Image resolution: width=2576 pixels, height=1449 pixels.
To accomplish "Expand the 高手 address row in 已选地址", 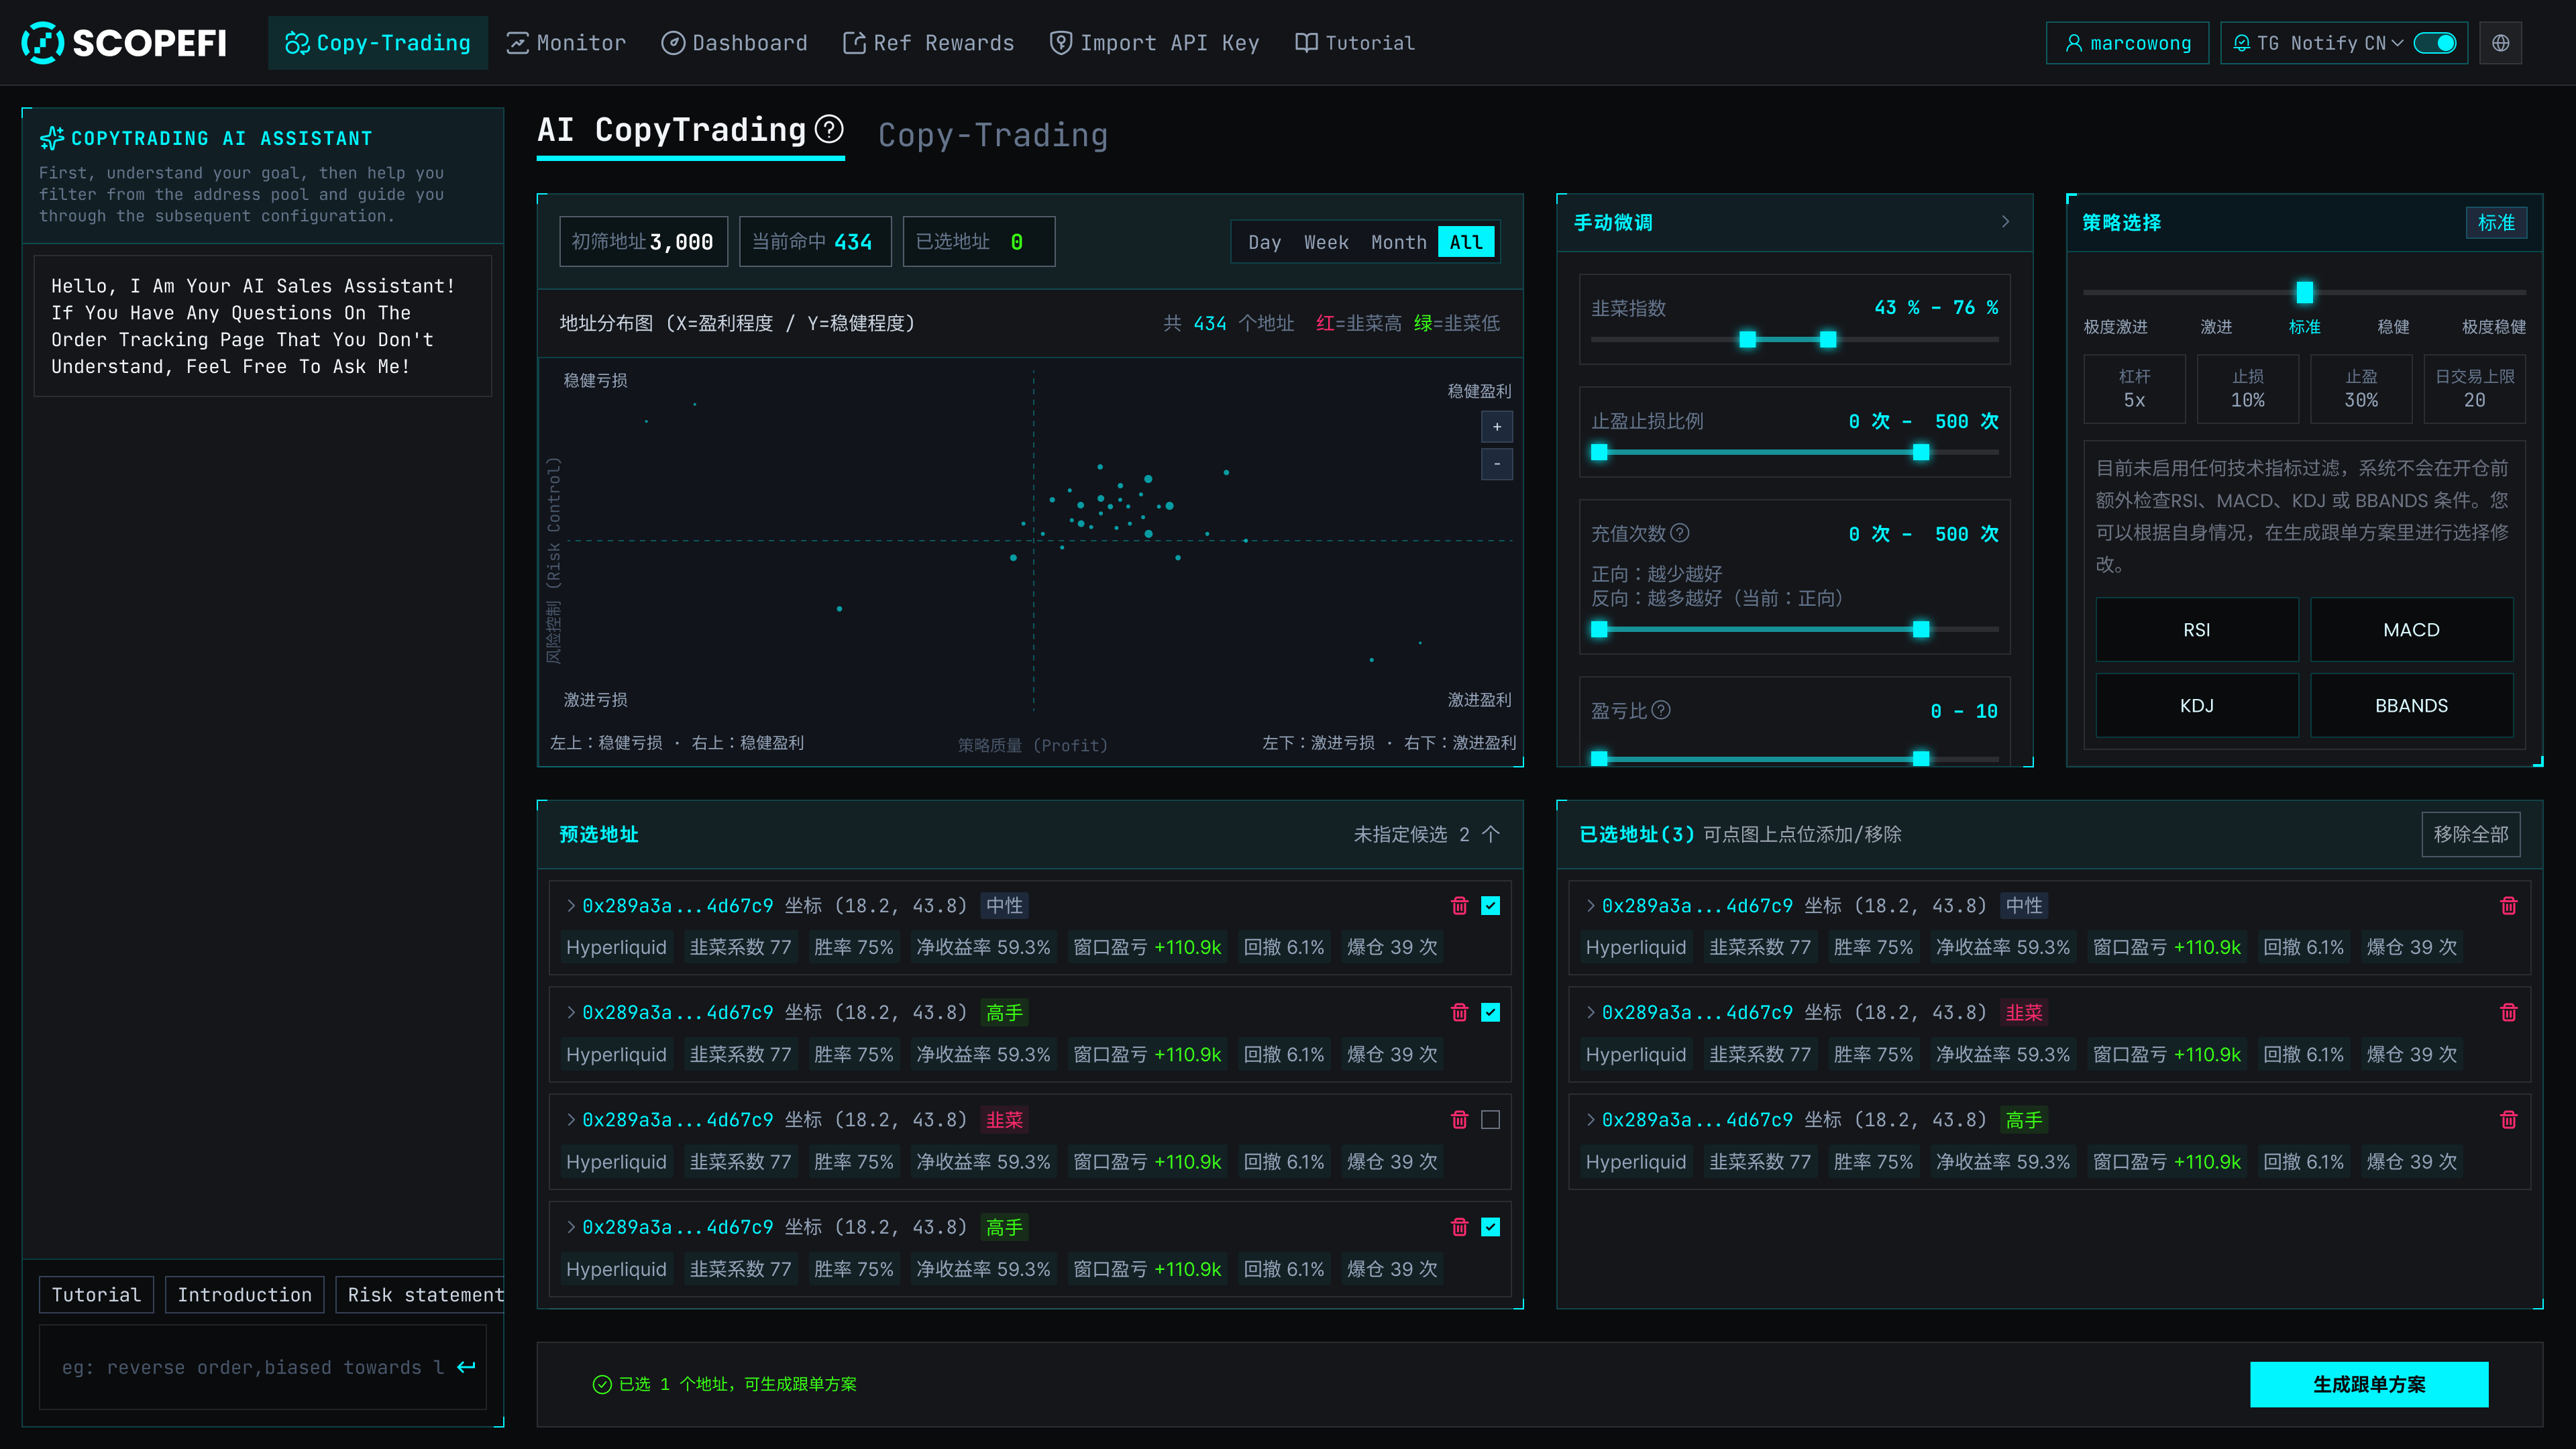I will (x=1590, y=1120).
